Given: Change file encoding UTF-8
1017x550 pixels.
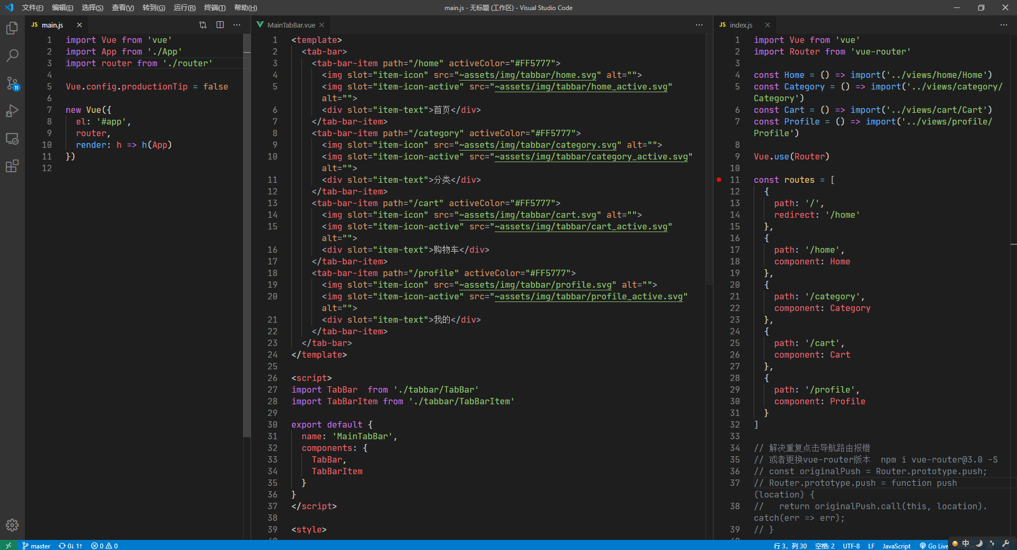Looking at the screenshot, I should coord(851,546).
